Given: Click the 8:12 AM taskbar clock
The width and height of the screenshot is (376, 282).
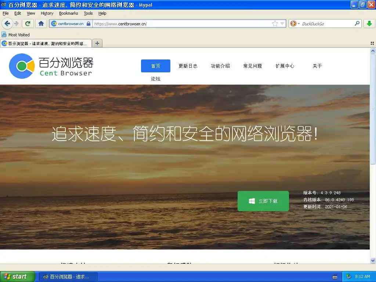Looking at the screenshot, I should tap(362, 276).
